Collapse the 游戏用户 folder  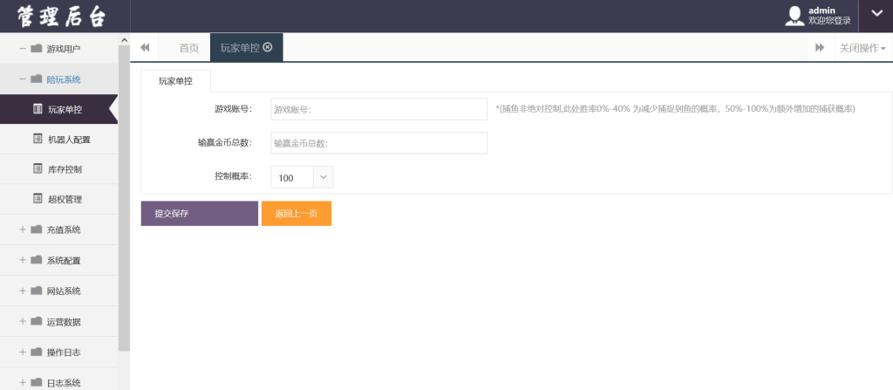23,49
